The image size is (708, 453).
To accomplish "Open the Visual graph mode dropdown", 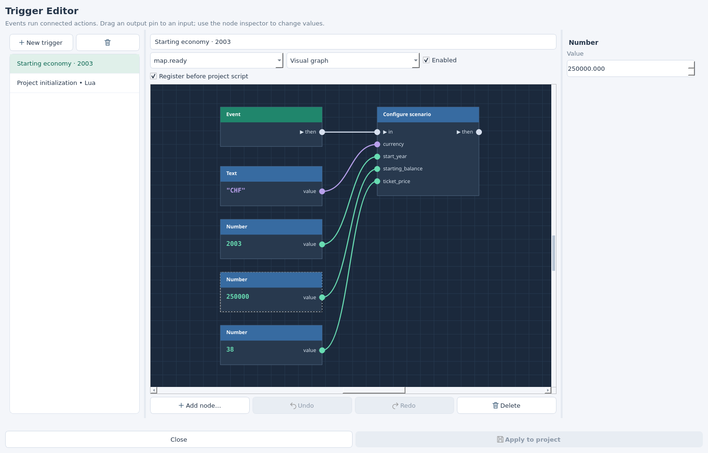I will [353, 60].
